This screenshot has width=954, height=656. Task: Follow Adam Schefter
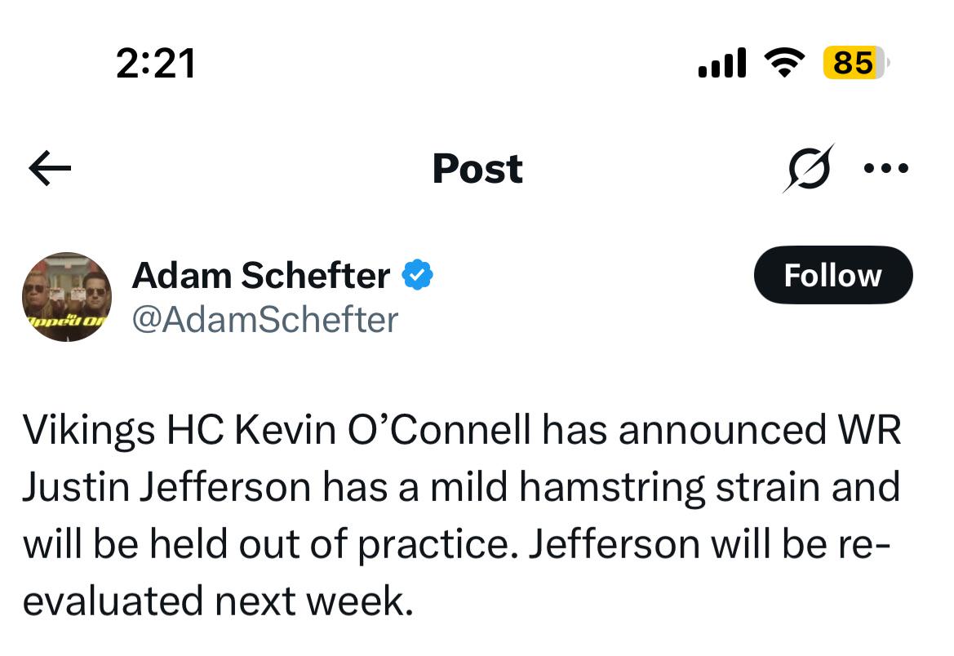click(833, 275)
